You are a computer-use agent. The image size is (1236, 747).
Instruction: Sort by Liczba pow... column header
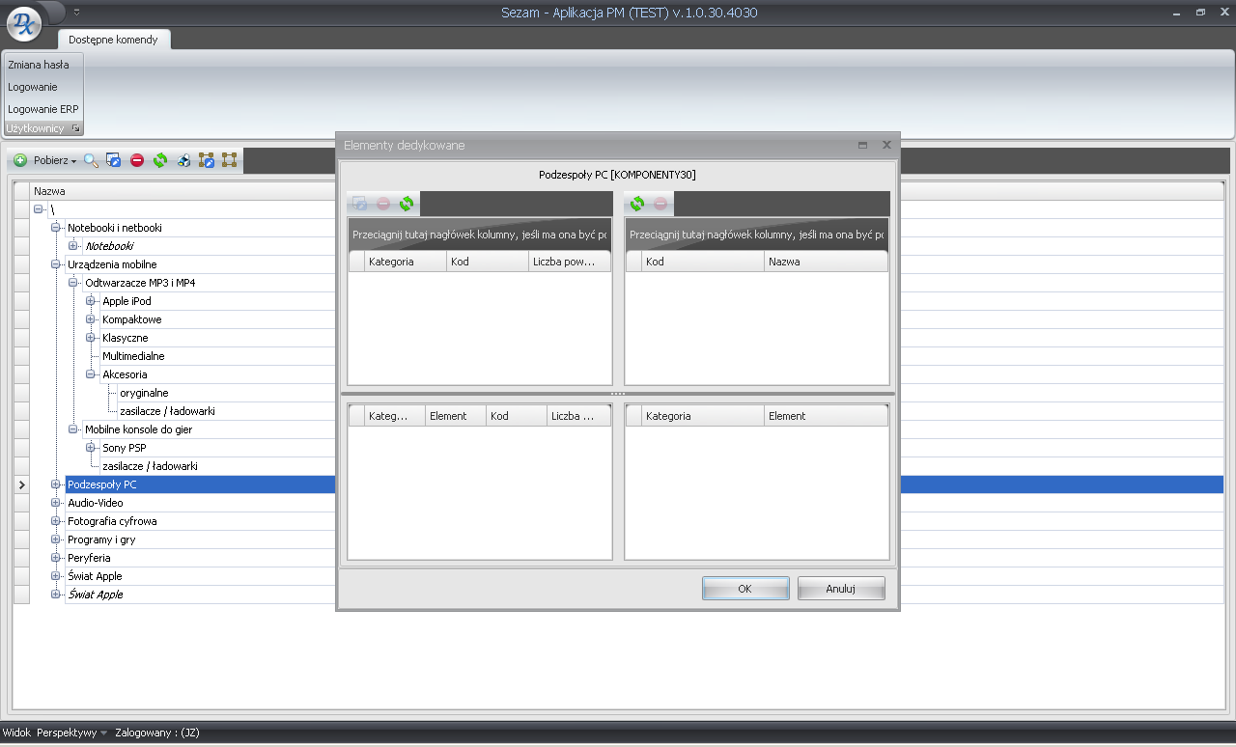pos(570,262)
